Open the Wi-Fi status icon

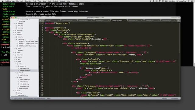click(x=160, y=1)
